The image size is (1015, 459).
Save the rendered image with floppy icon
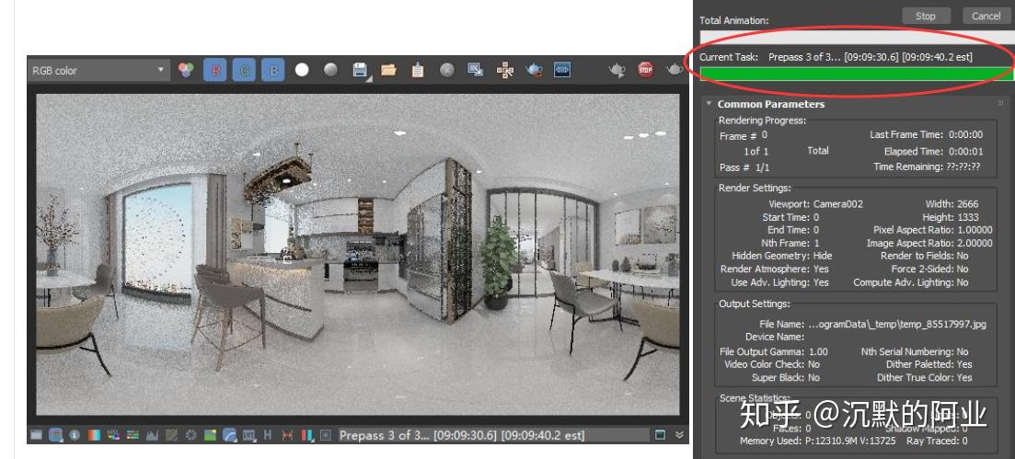360,70
